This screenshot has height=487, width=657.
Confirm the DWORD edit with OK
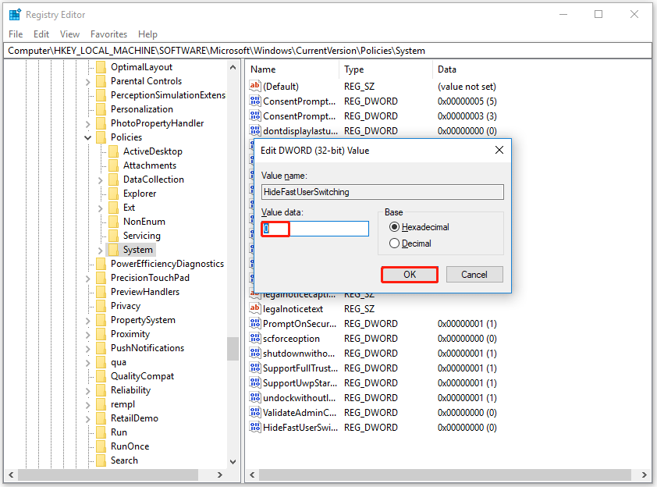(x=410, y=275)
